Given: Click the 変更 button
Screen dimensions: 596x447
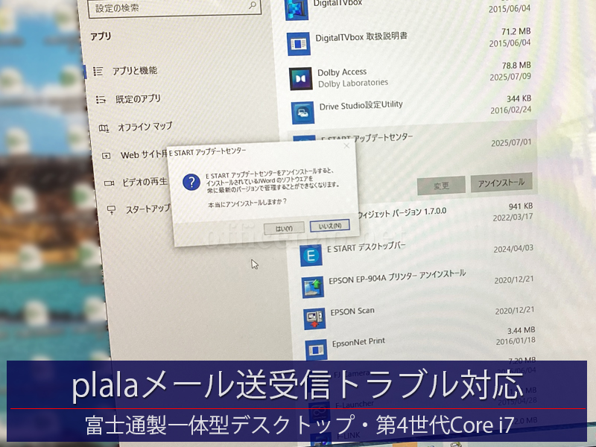Looking at the screenshot, I should pyautogui.click(x=441, y=186).
